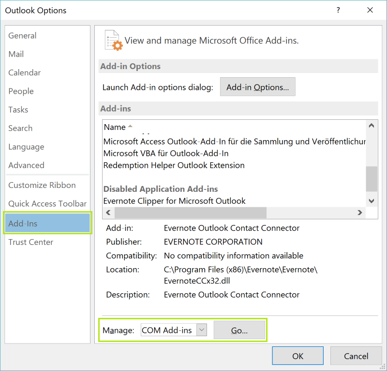Open the Mail settings category
This screenshot has height=371, width=387.
point(16,54)
